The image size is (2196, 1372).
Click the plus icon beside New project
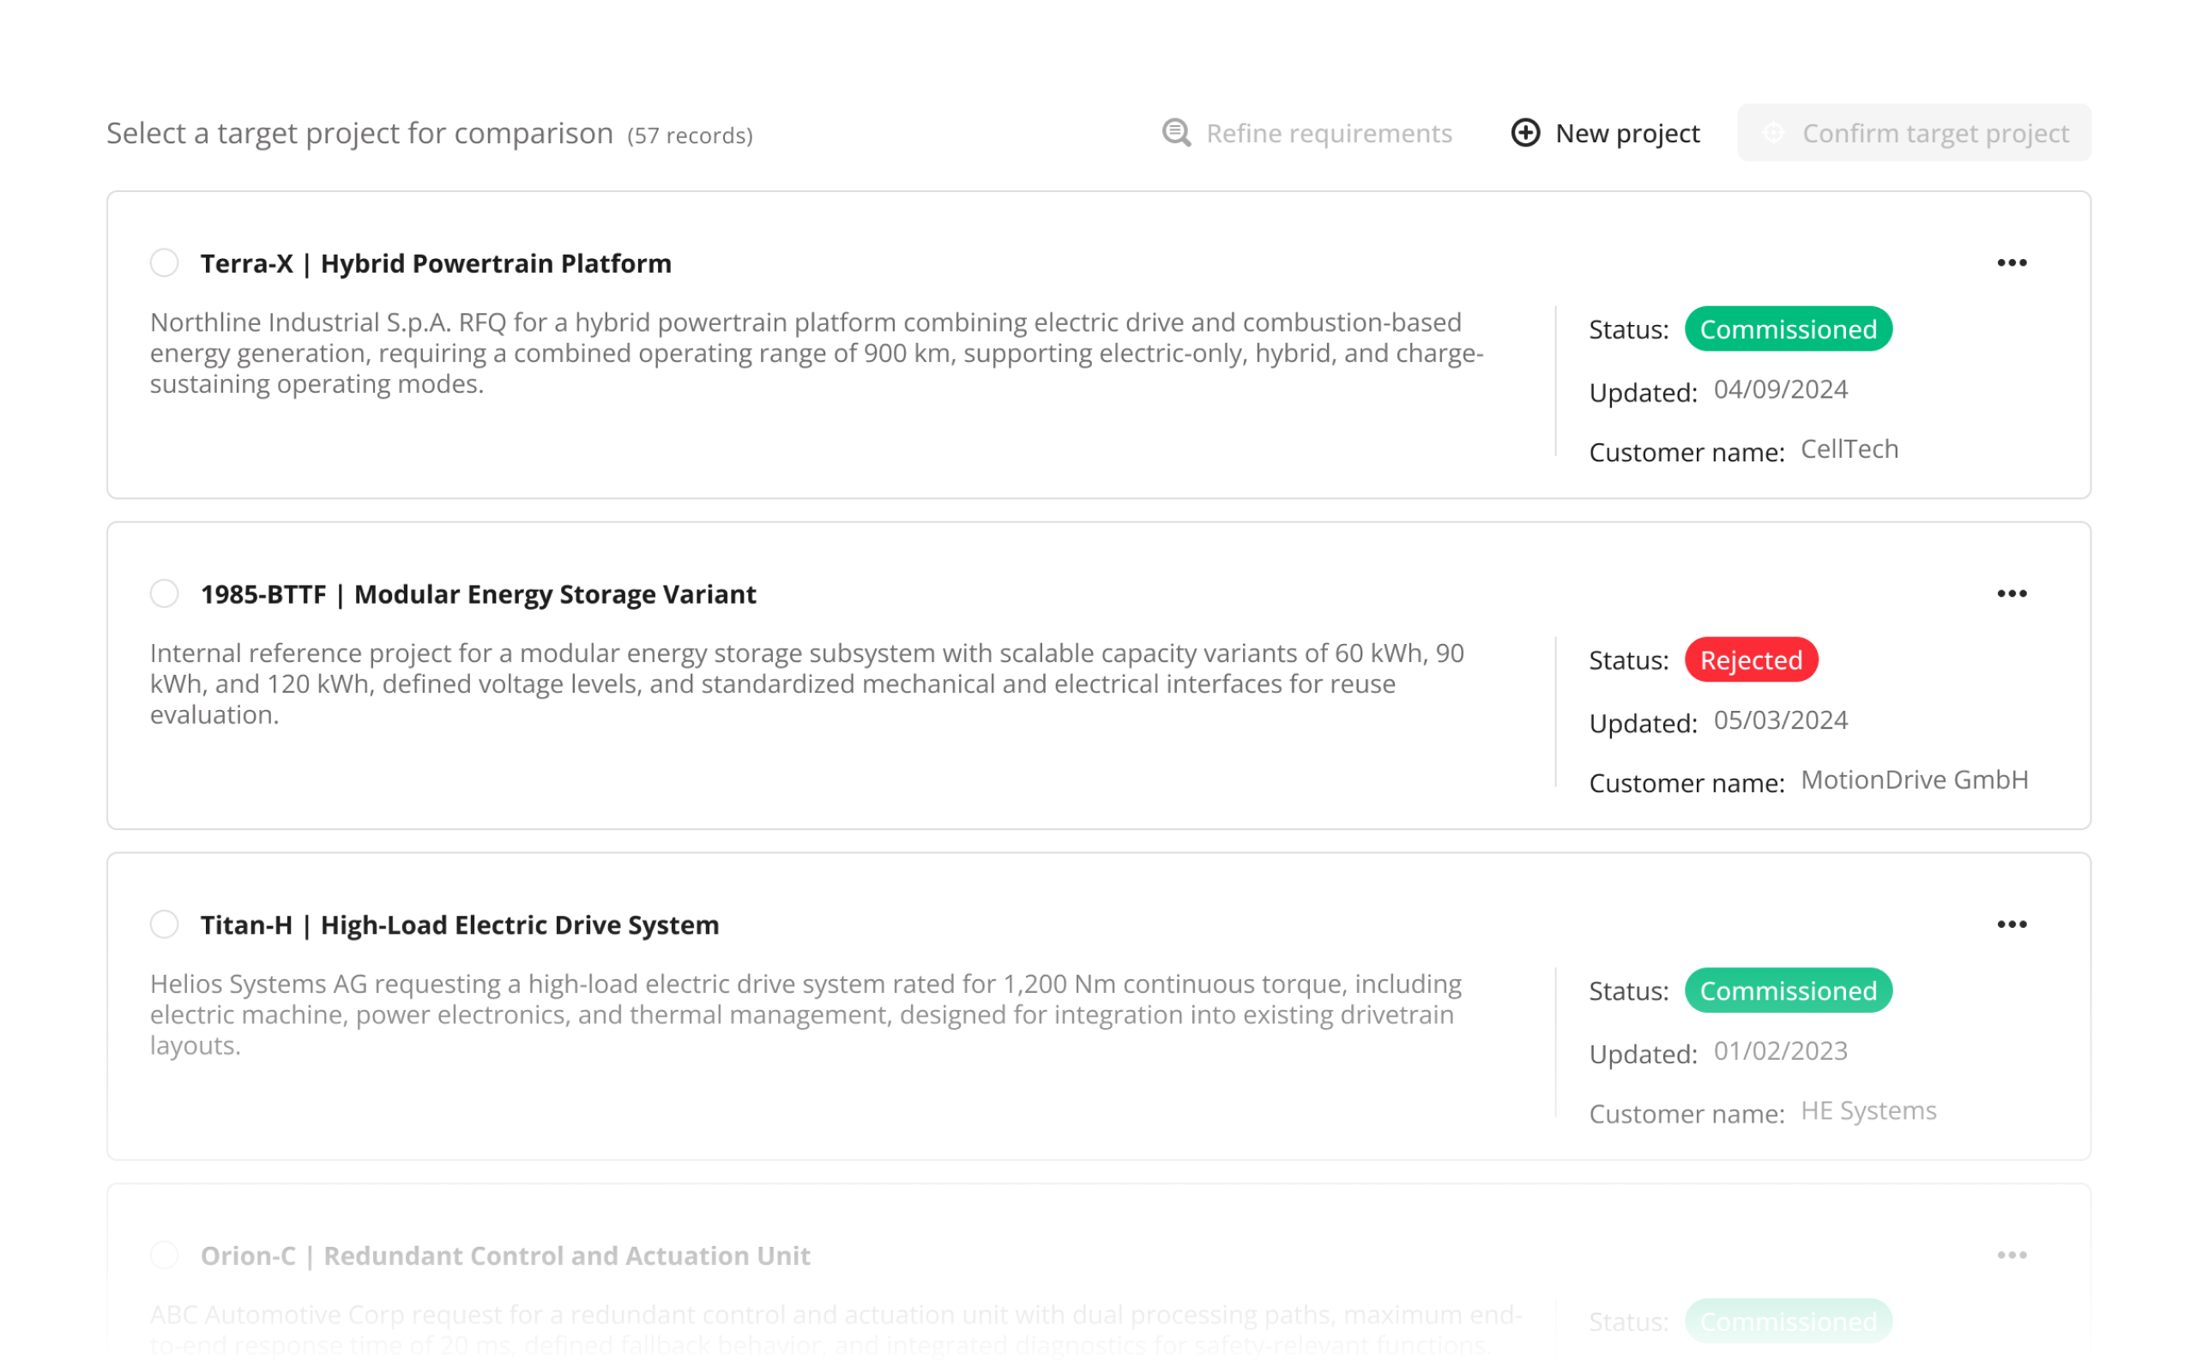tap(1525, 132)
